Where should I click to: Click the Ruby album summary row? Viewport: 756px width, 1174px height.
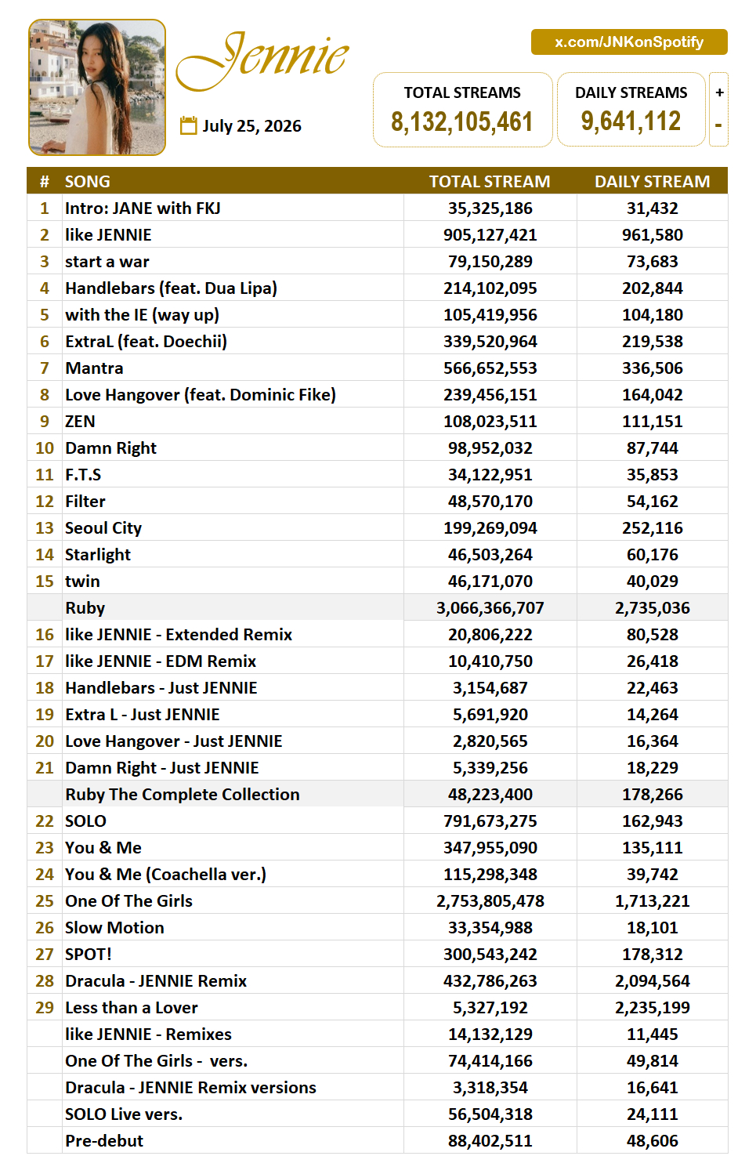[x=378, y=607]
